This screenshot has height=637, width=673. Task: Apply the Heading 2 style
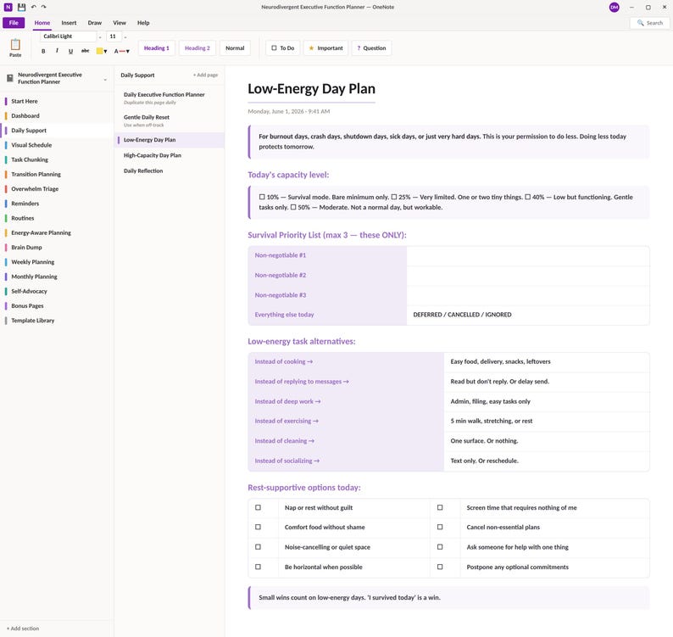pos(197,48)
